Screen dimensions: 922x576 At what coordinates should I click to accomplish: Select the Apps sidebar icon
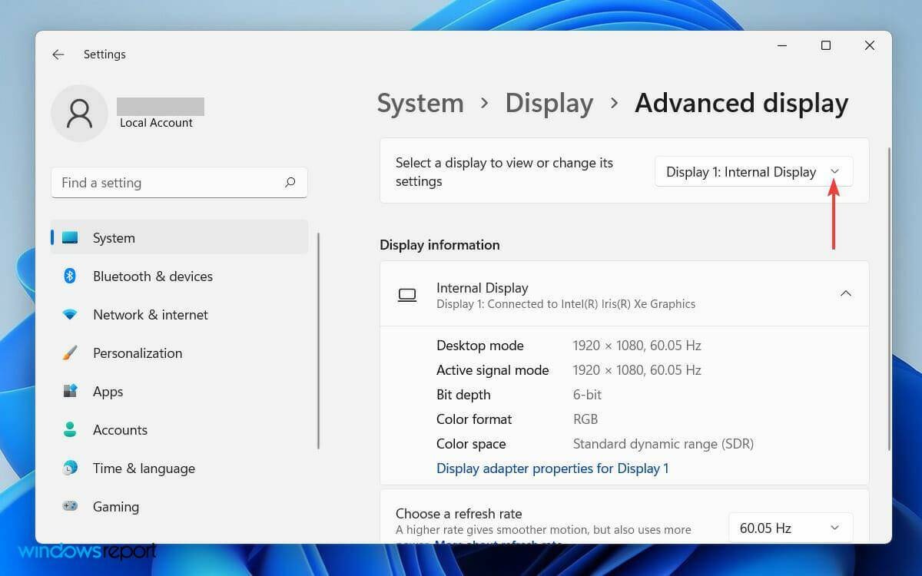[x=70, y=392]
